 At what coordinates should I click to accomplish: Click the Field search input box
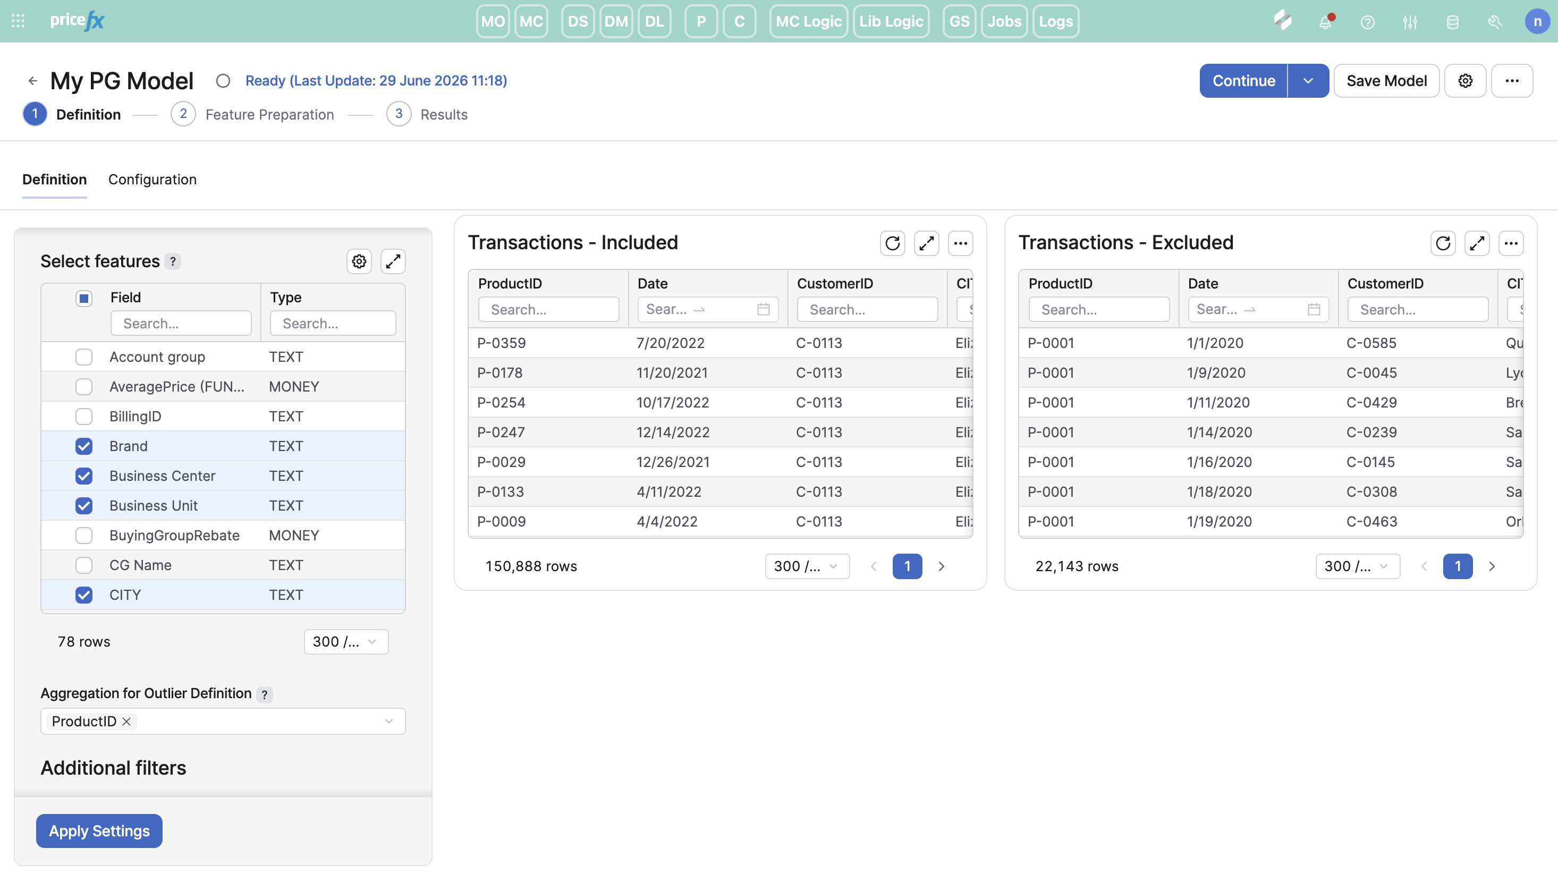pos(181,324)
